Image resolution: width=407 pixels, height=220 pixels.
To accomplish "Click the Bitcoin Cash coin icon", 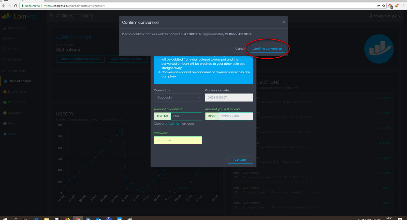I will tap(5, 102).
